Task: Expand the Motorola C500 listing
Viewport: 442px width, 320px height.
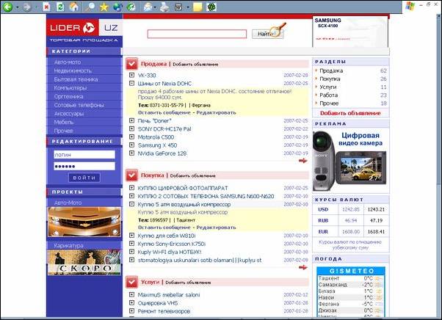Action: click(132, 137)
